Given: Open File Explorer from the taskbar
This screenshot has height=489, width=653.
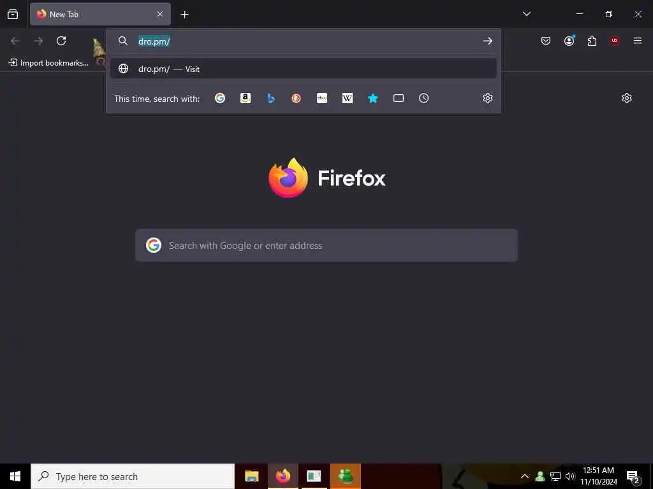Looking at the screenshot, I should click(x=251, y=476).
